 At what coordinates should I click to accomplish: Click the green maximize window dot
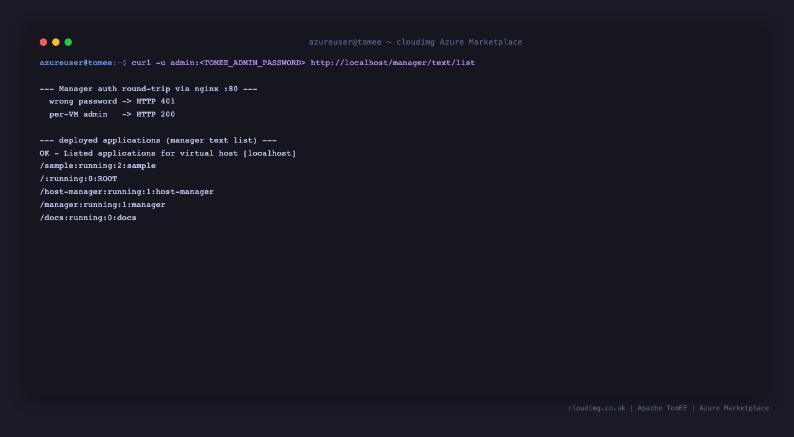(x=68, y=42)
